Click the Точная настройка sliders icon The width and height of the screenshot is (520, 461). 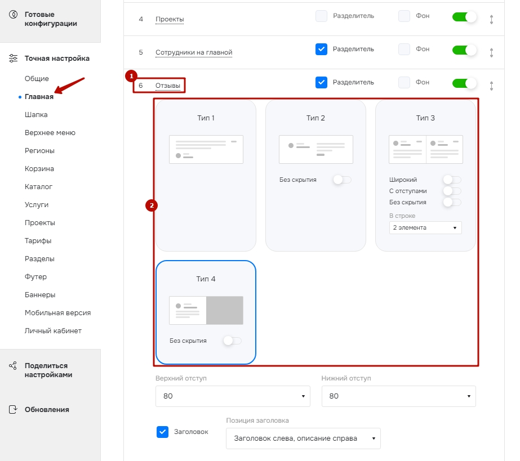click(x=14, y=59)
